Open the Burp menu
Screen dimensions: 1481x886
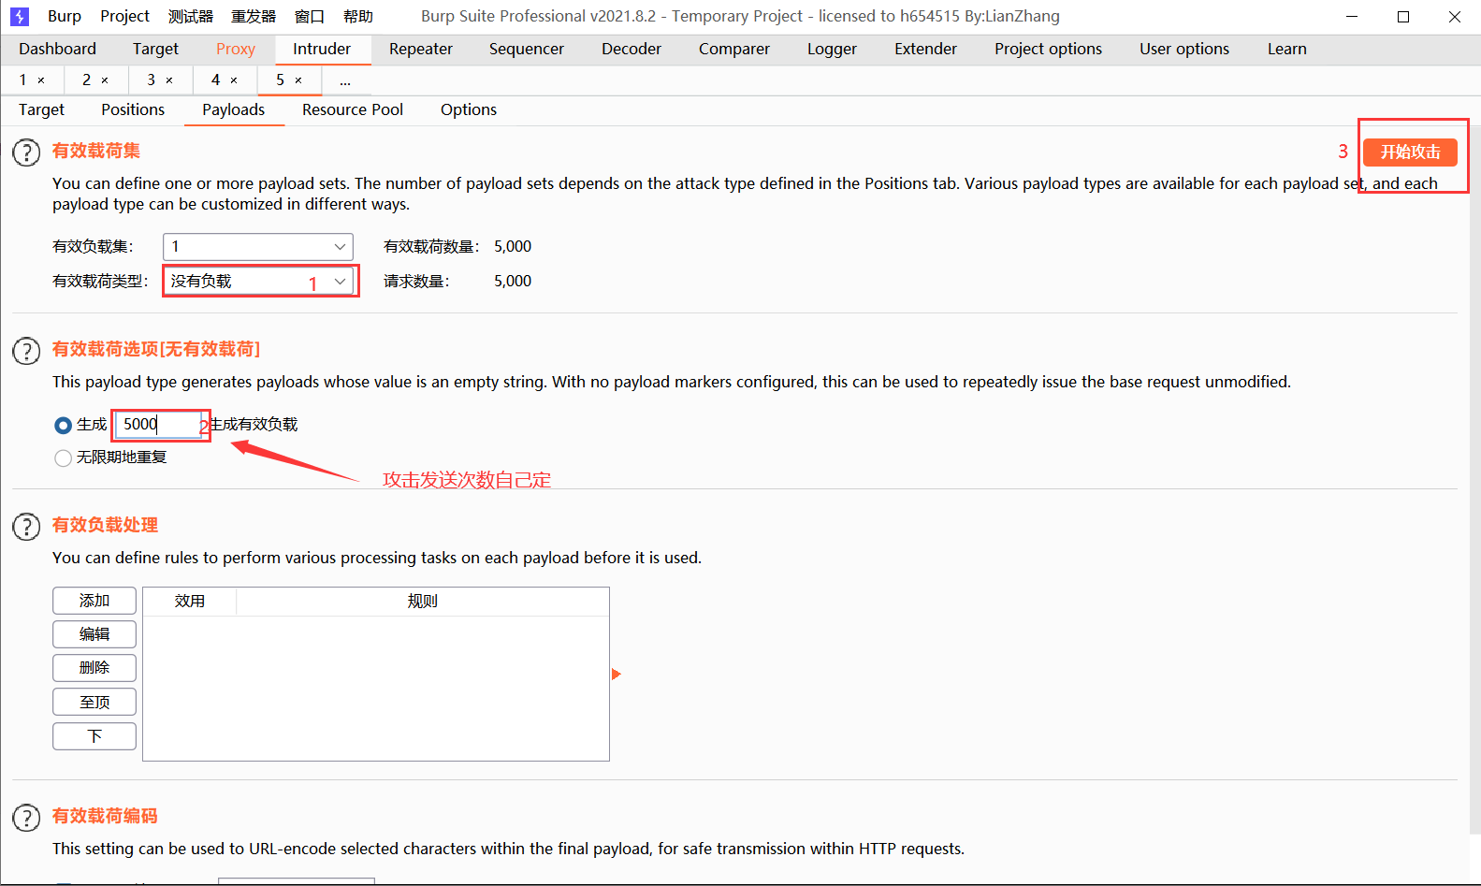[x=65, y=16]
